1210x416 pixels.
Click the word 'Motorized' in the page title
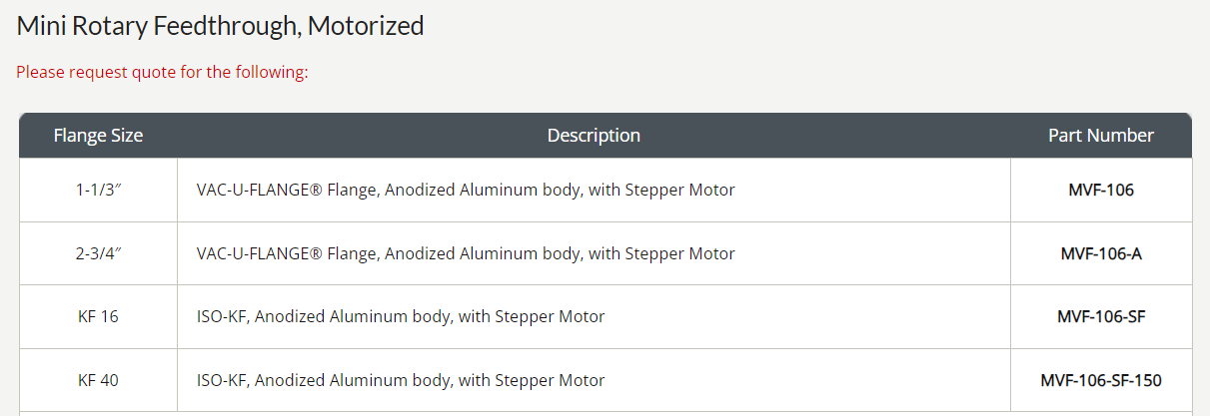point(366,26)
